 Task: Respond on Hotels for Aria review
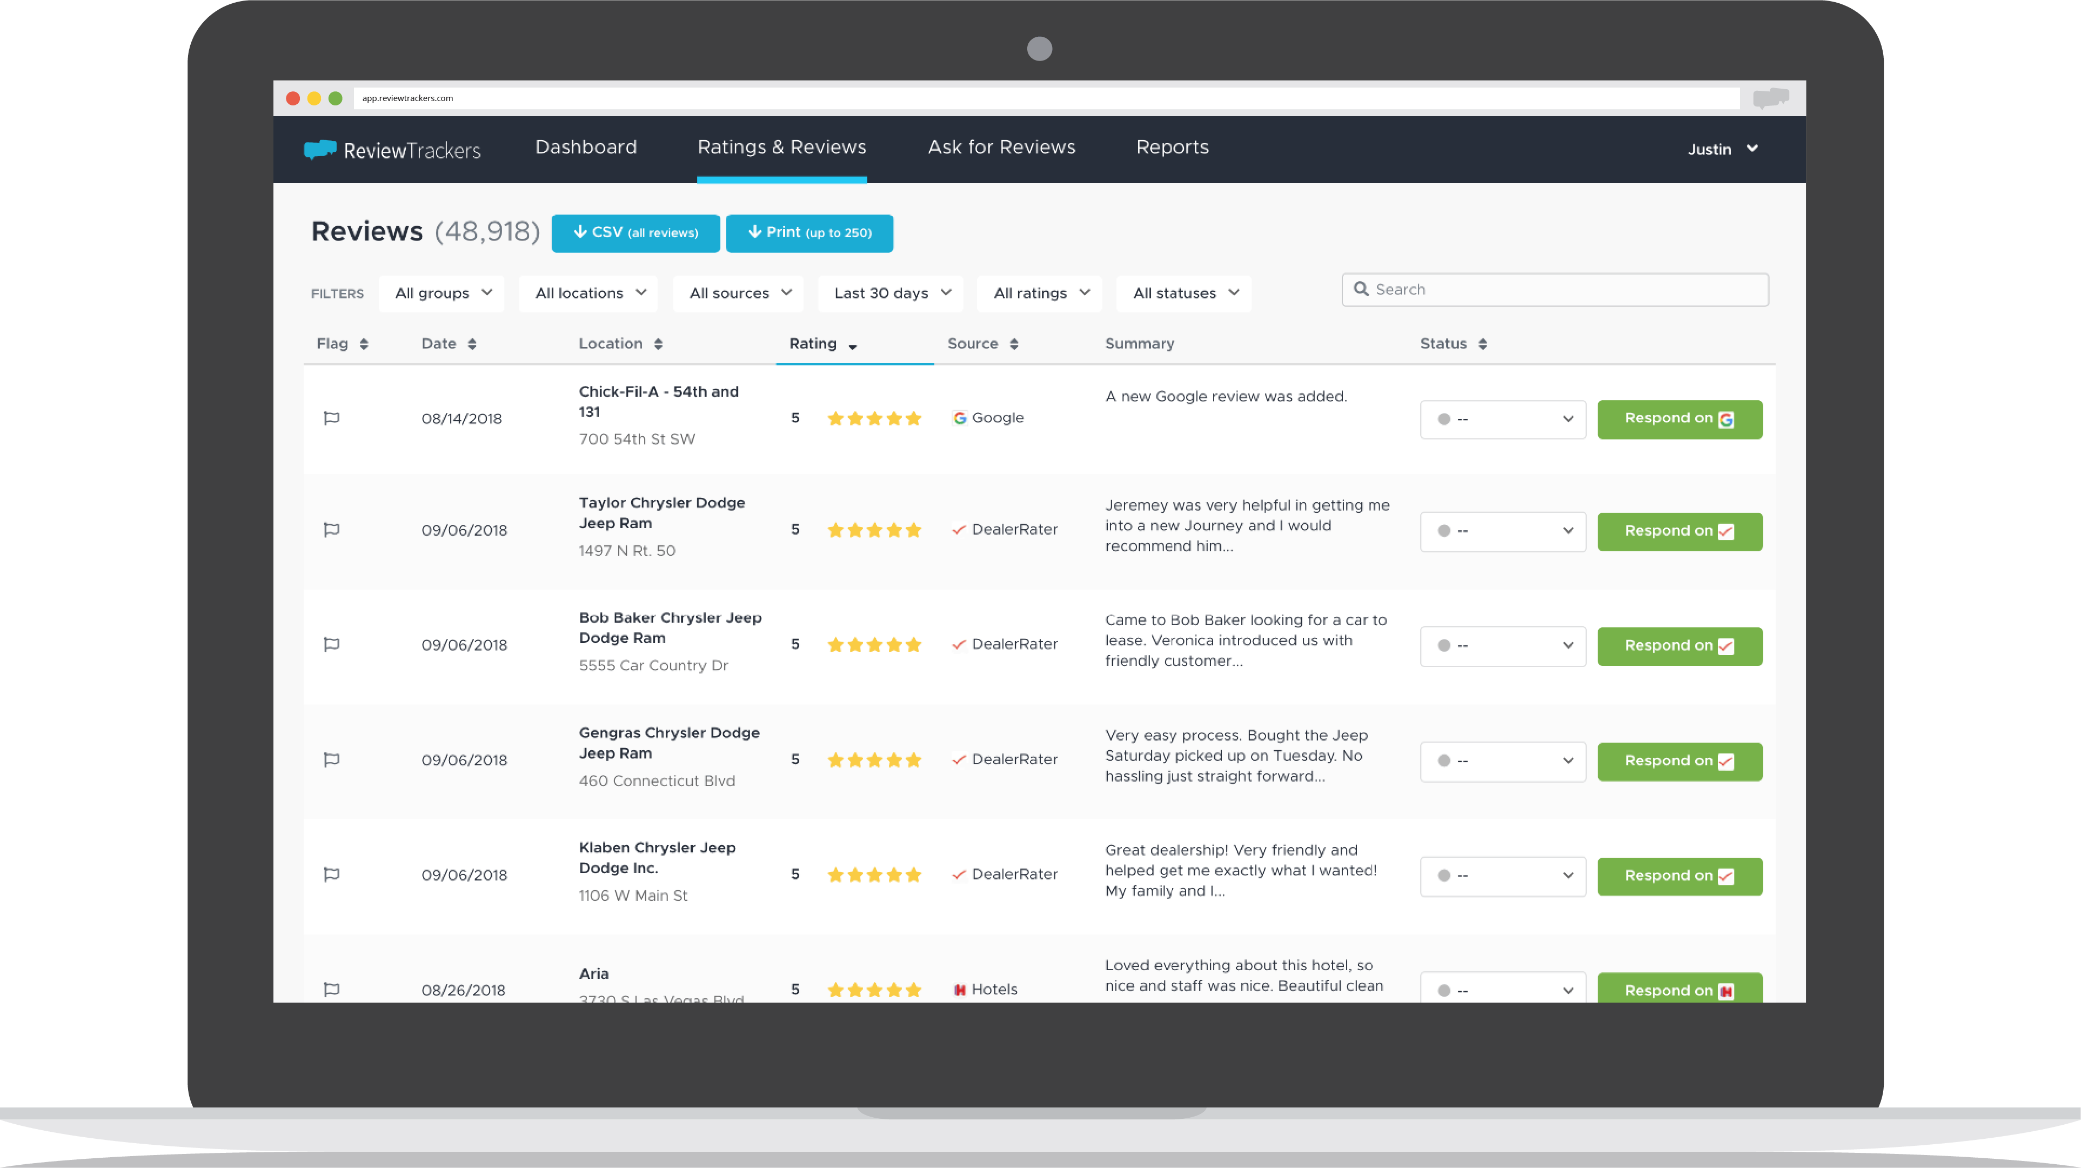coord(1681,988)
